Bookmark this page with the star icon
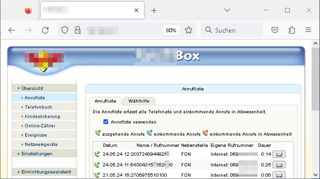Viewport: 320px width, 179px height. [x=189, y=30]
